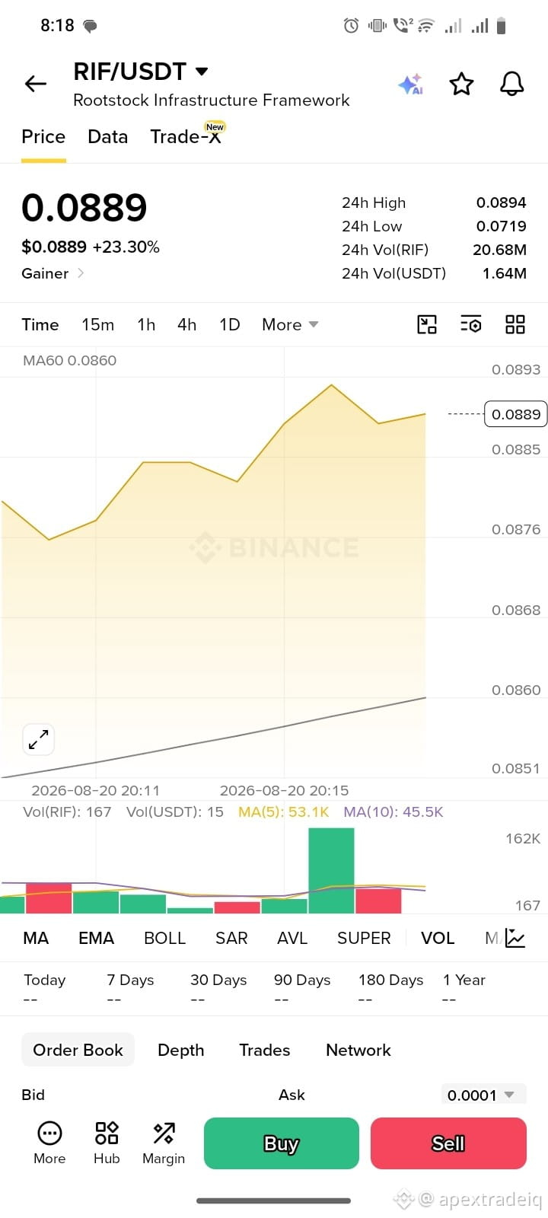
Task: Expand the More time intervals dropdown
Action: pos(290,325)
